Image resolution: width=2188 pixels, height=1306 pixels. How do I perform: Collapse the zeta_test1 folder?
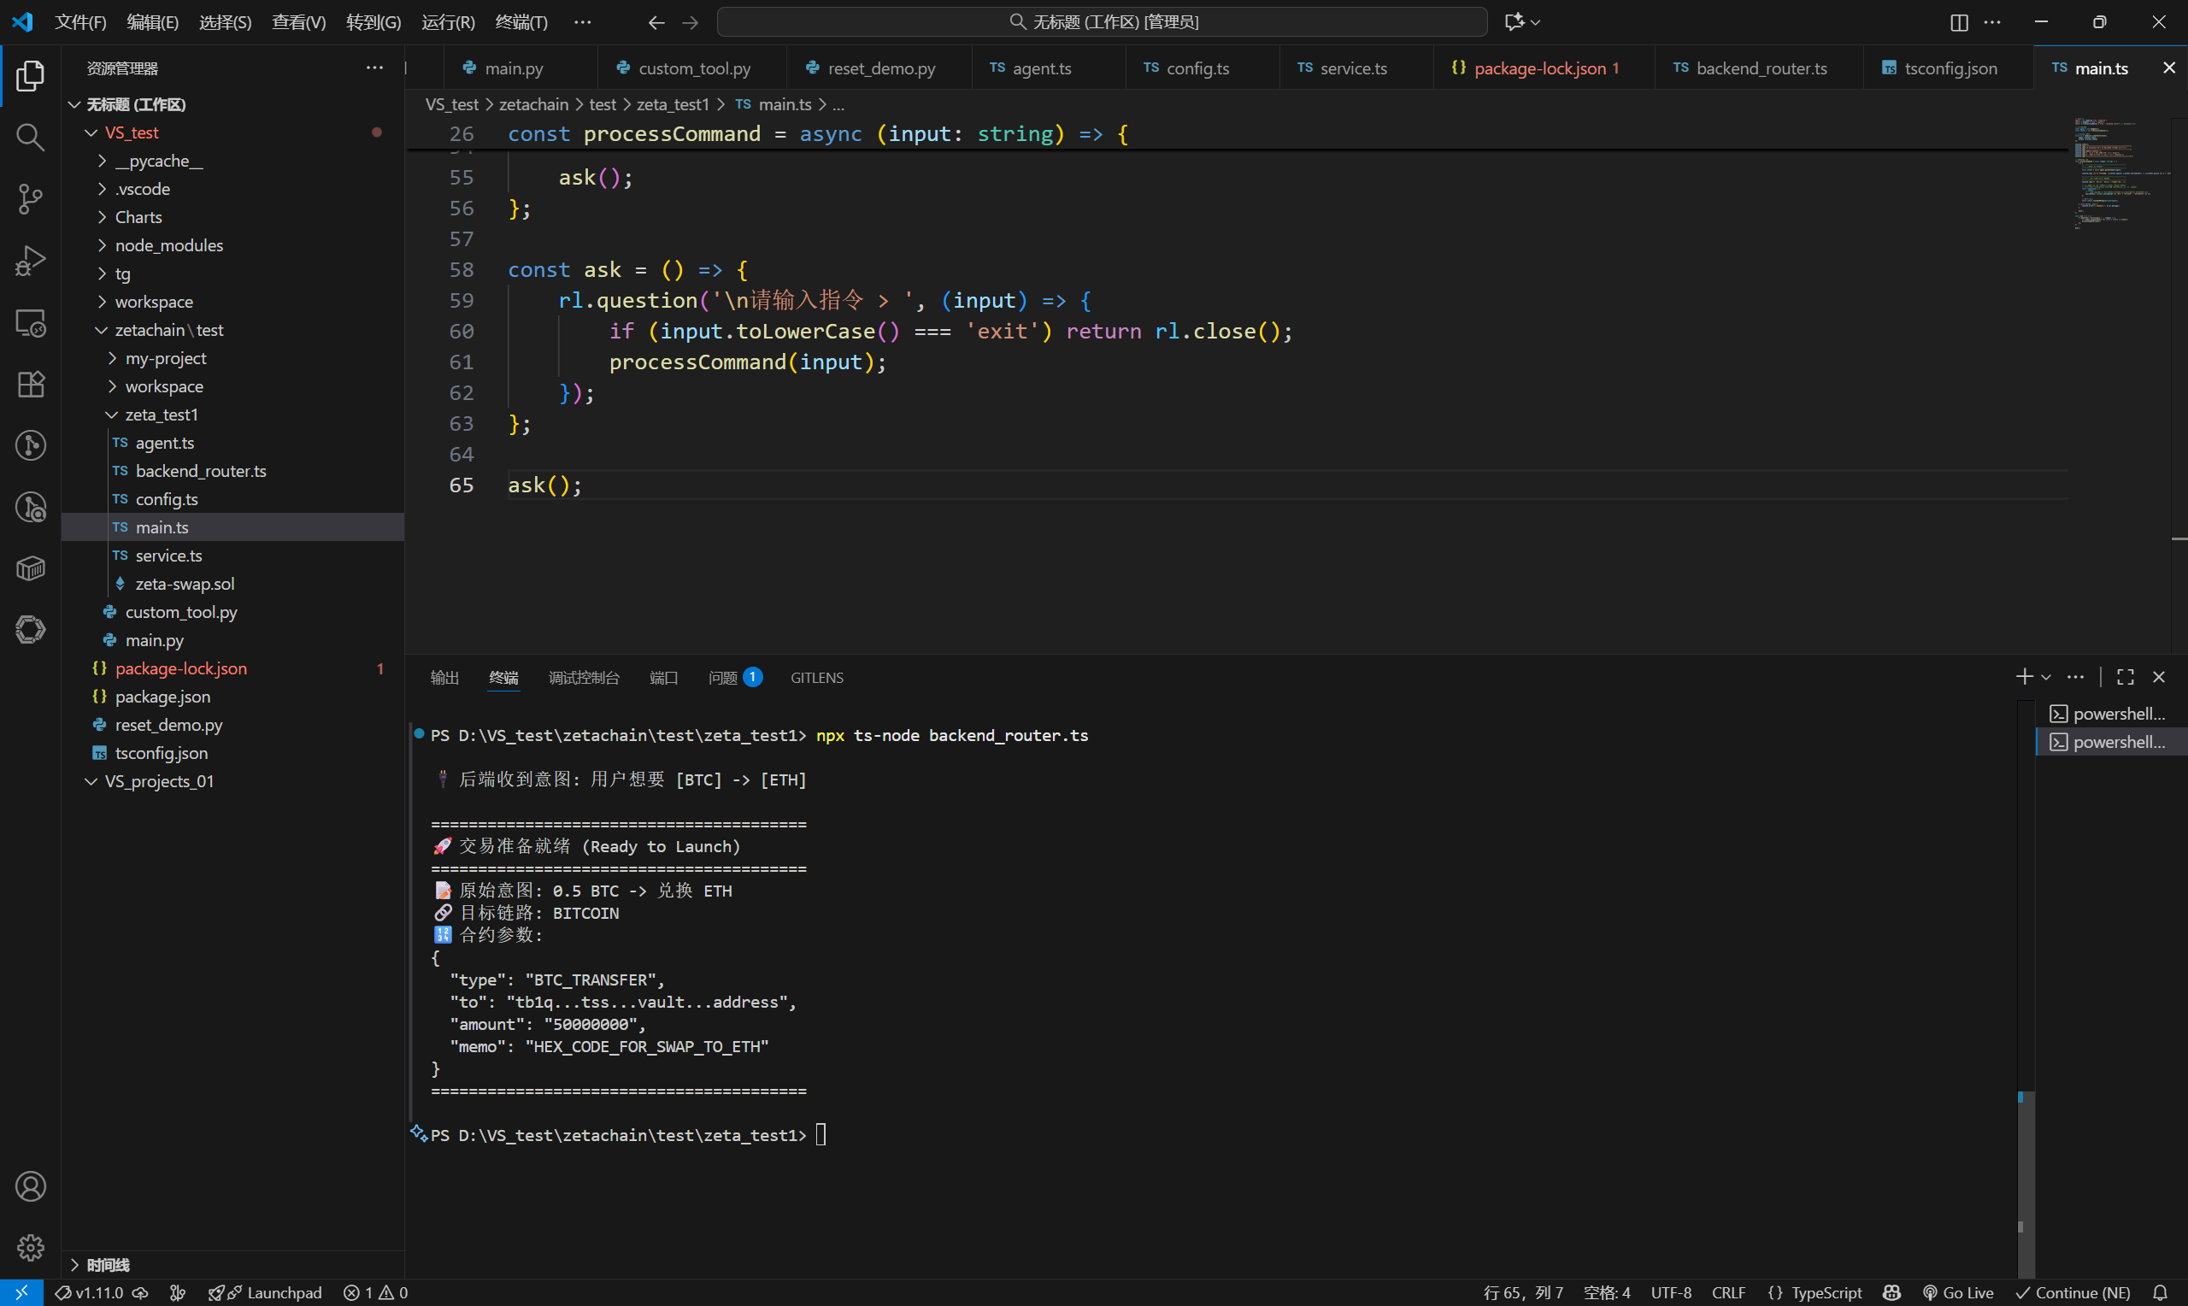(233, 415)
